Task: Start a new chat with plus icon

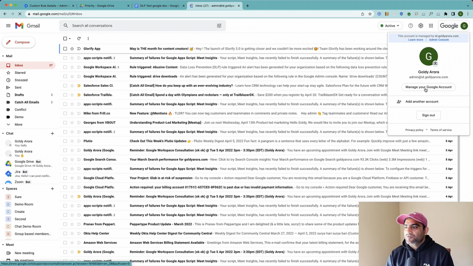Action: [x=52, y=133]
